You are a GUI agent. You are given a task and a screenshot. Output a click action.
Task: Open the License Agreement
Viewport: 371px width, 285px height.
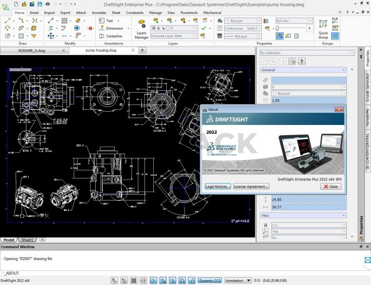point(251,186)
